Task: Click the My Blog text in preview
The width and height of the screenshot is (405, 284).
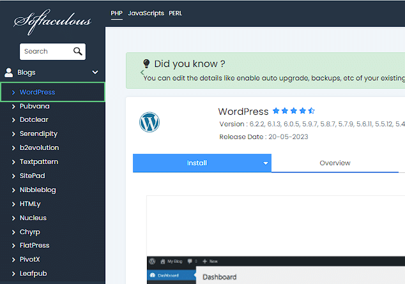Action: (x=175, y=262)
